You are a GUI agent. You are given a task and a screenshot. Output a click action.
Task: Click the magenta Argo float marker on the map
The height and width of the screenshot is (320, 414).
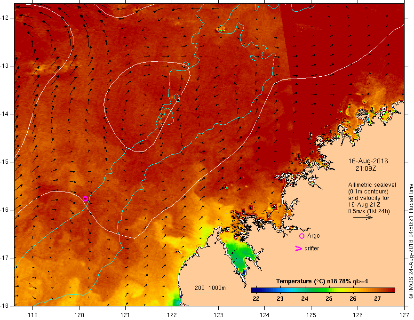tap(85, 199)
